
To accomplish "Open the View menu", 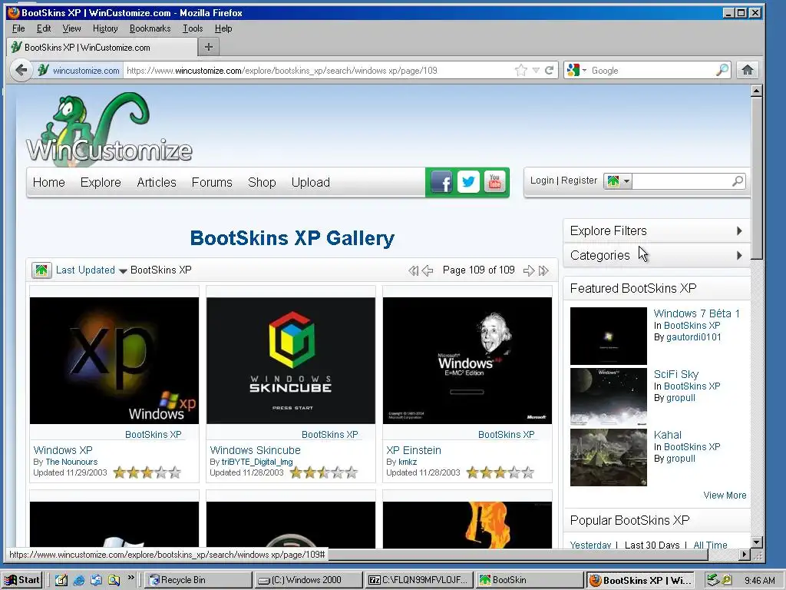I will [x=71, y=28].
